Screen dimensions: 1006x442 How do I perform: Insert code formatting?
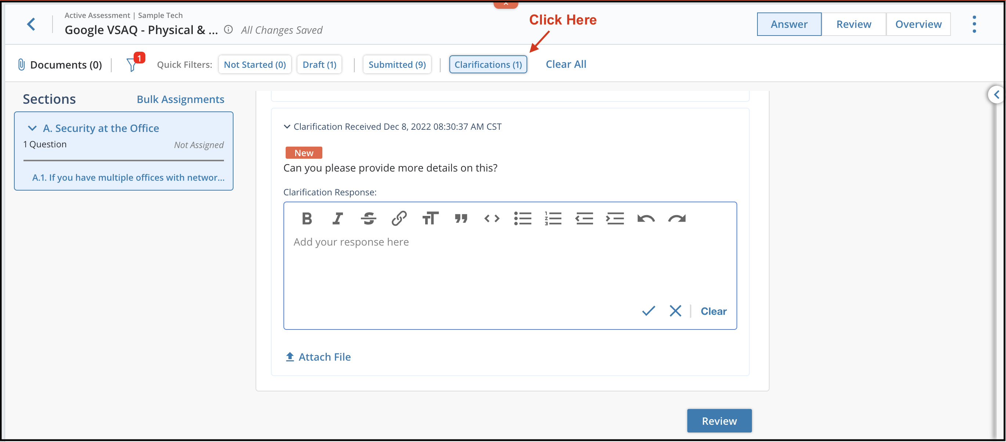492,219
